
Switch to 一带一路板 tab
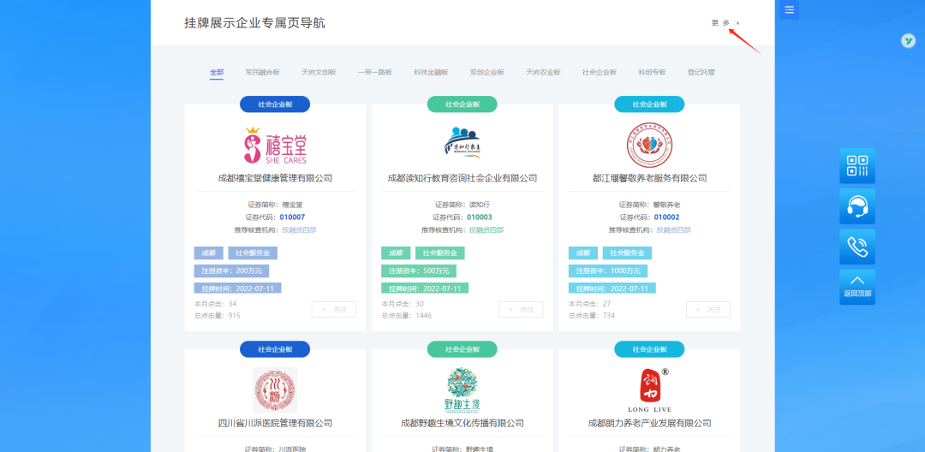374,73
